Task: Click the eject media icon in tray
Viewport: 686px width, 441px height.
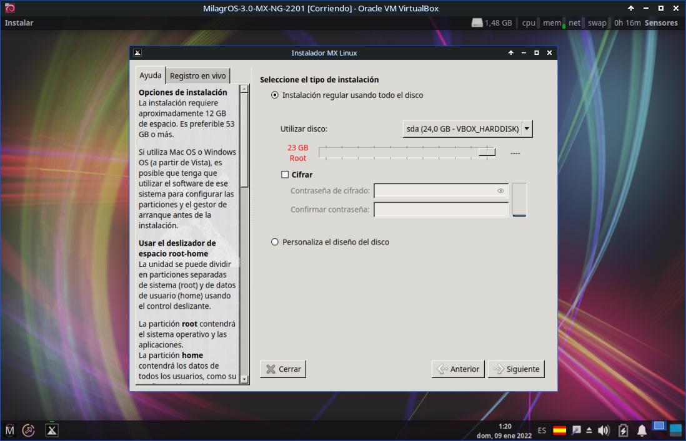Action: tap(589, 430)
